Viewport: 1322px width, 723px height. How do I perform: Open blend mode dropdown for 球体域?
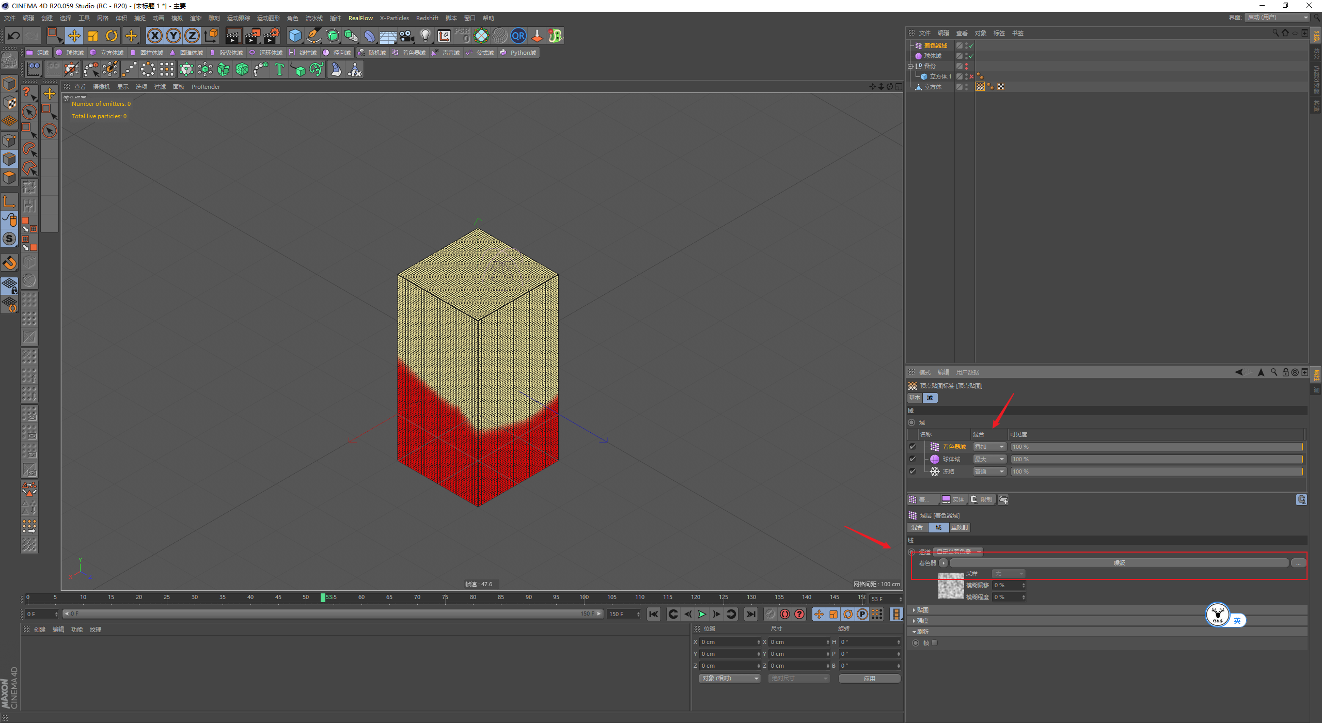click(x=989, y=459)
